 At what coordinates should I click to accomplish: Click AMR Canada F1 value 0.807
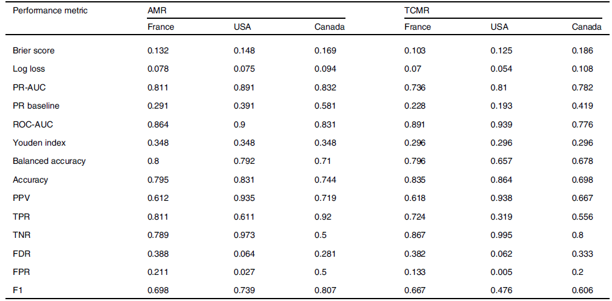pyautogui.click(x=325, y=291)
